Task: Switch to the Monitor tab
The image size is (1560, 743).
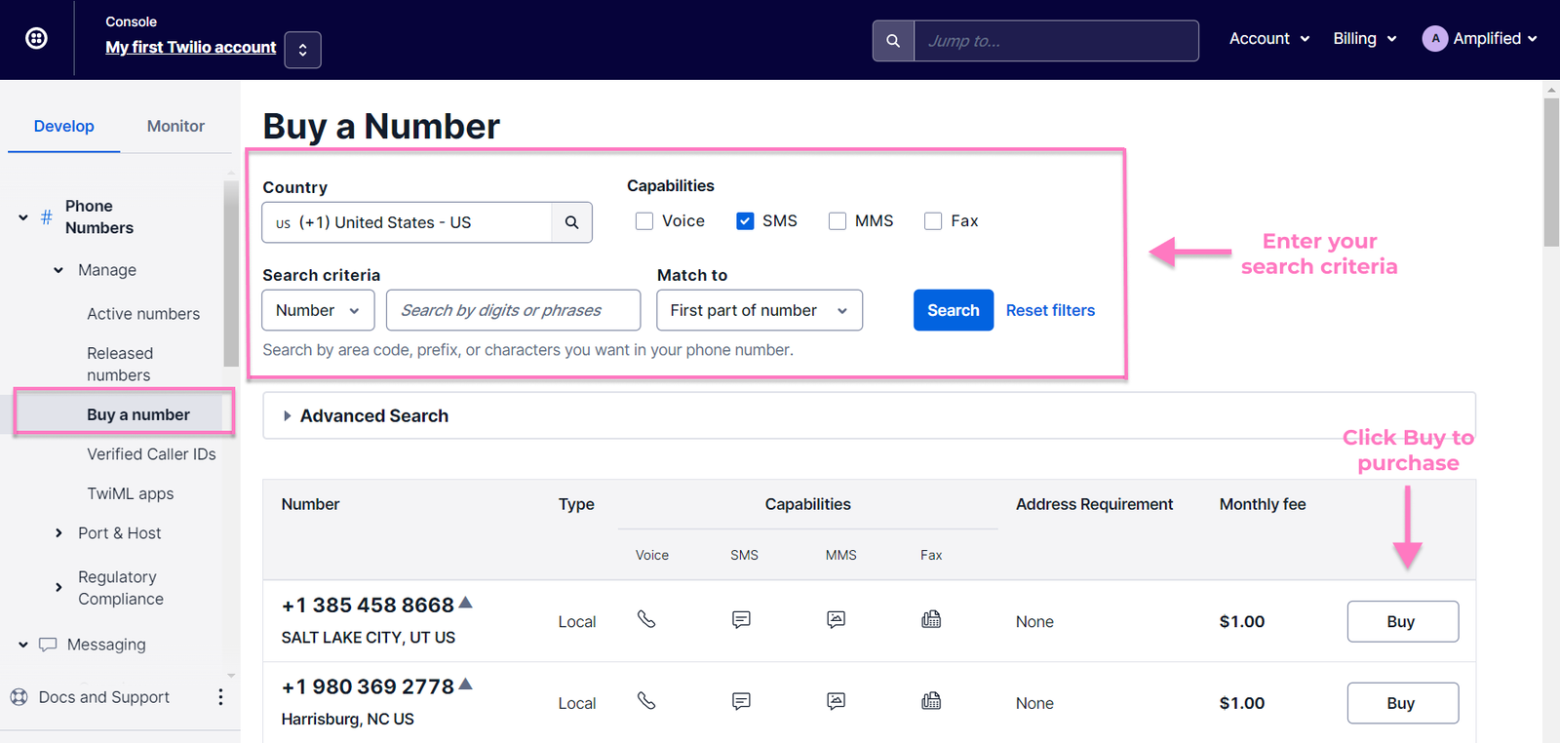Action: [x=175, y=126]
